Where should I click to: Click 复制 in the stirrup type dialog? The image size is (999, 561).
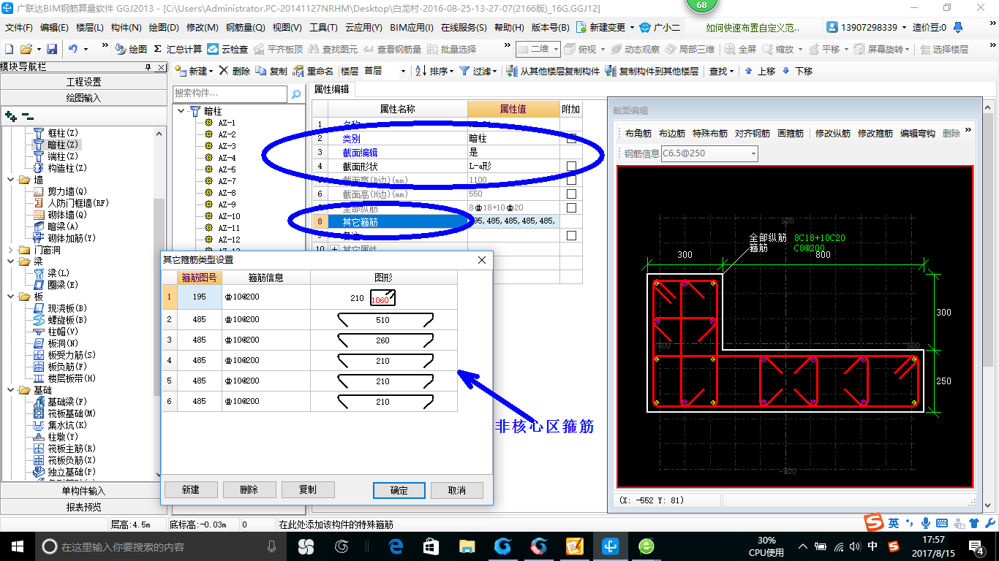coord(308,489)
